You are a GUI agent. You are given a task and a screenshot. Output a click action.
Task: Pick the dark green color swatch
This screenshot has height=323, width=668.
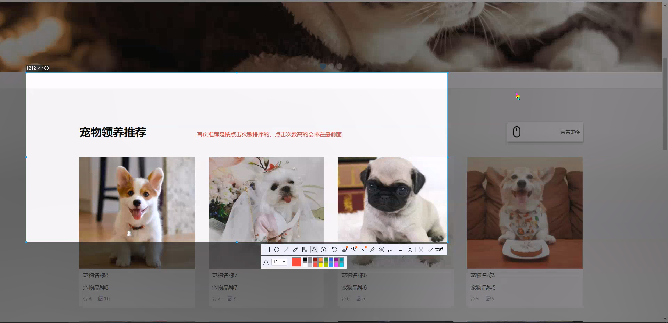tap(326, 259)
